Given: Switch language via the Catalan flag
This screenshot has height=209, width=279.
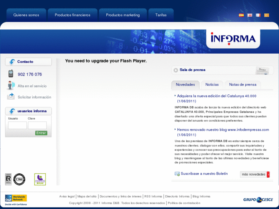Looking at the screenshot, I should point(267,15).
